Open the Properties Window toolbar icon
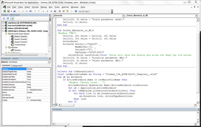 pyautogui.click(x=64, y=11)
